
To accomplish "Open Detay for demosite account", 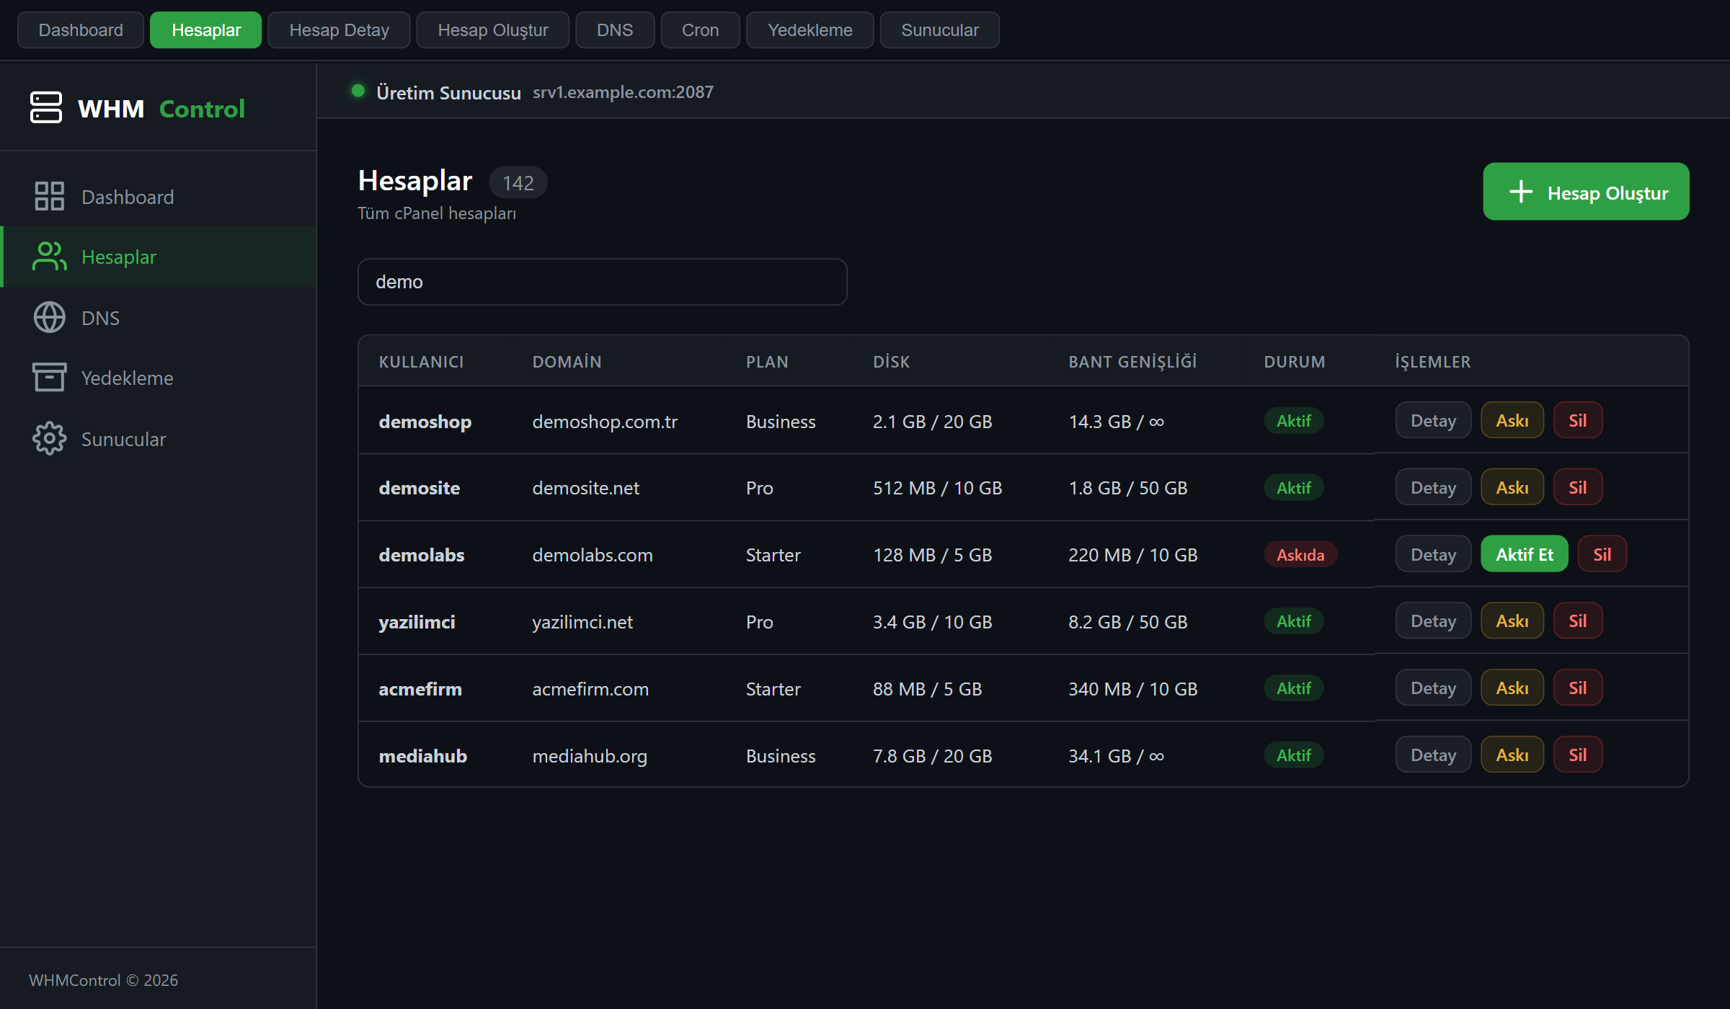I will click(1433, 487).
